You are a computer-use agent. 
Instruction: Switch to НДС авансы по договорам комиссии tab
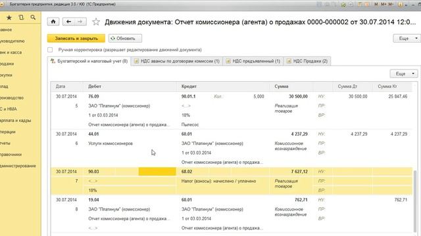[177, 61]
